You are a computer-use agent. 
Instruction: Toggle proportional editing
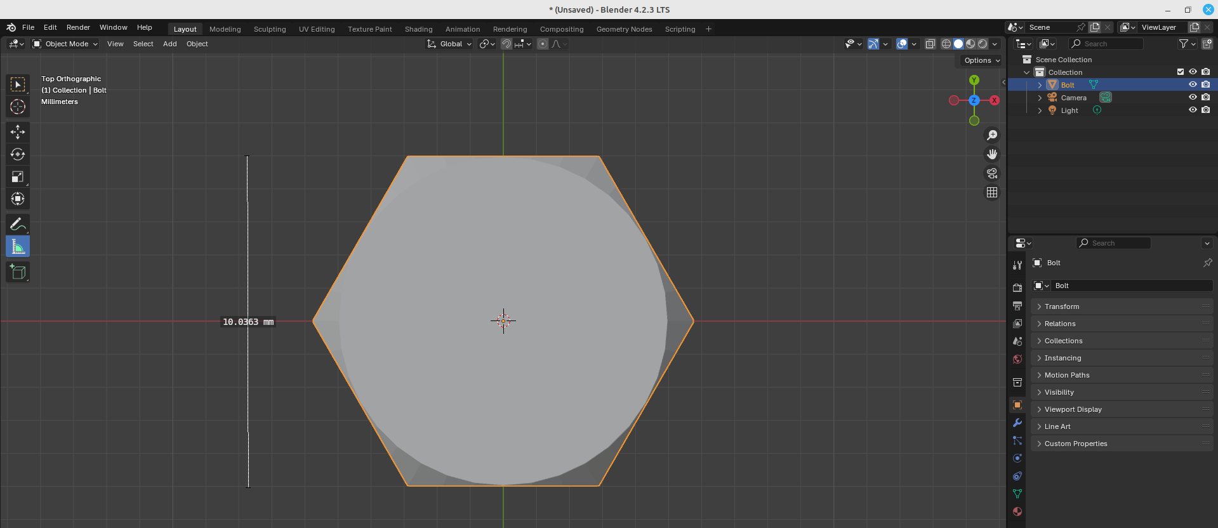pyautogui.click(x=543, y=44)
